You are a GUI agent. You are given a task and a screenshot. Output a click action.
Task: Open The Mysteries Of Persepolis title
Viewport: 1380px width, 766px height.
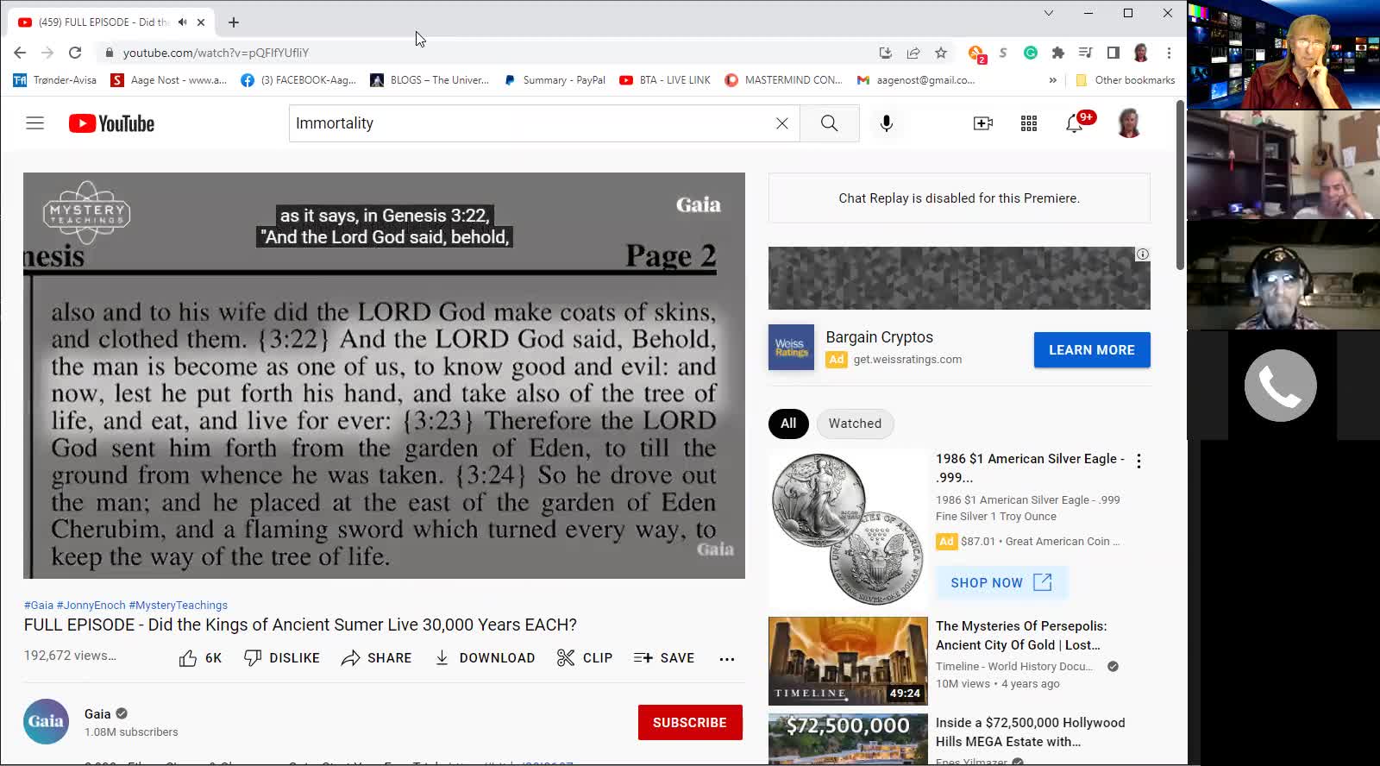coord(1021,636)
